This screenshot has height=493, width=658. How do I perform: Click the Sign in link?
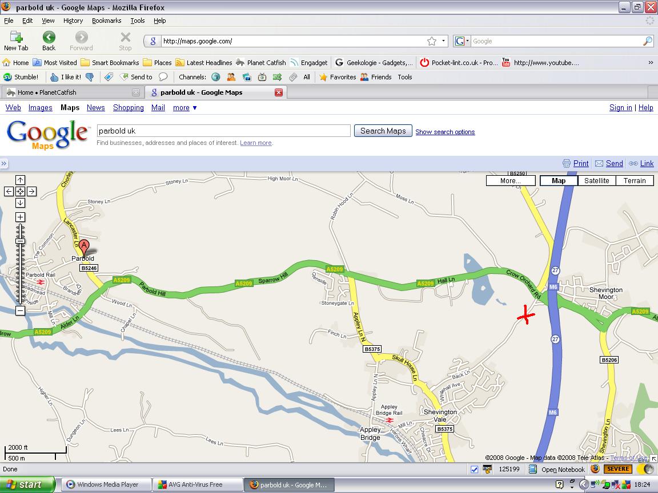click(x=621, y=108)
